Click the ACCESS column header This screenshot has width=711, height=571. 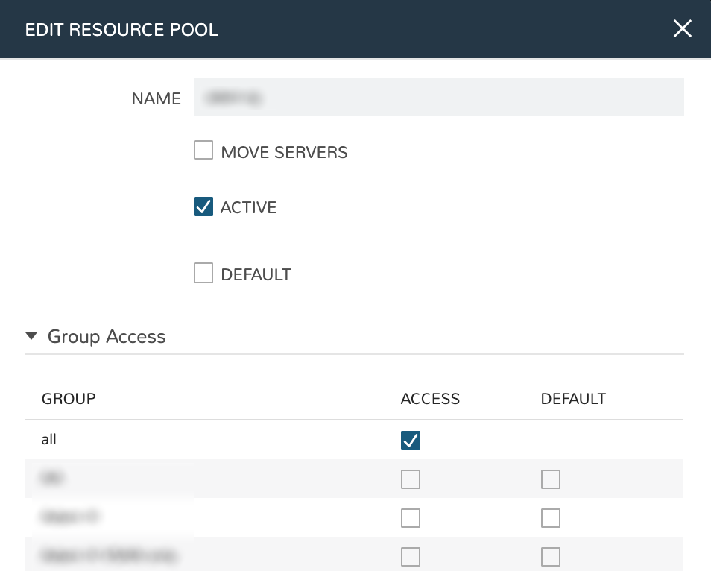tap(430, 399)
